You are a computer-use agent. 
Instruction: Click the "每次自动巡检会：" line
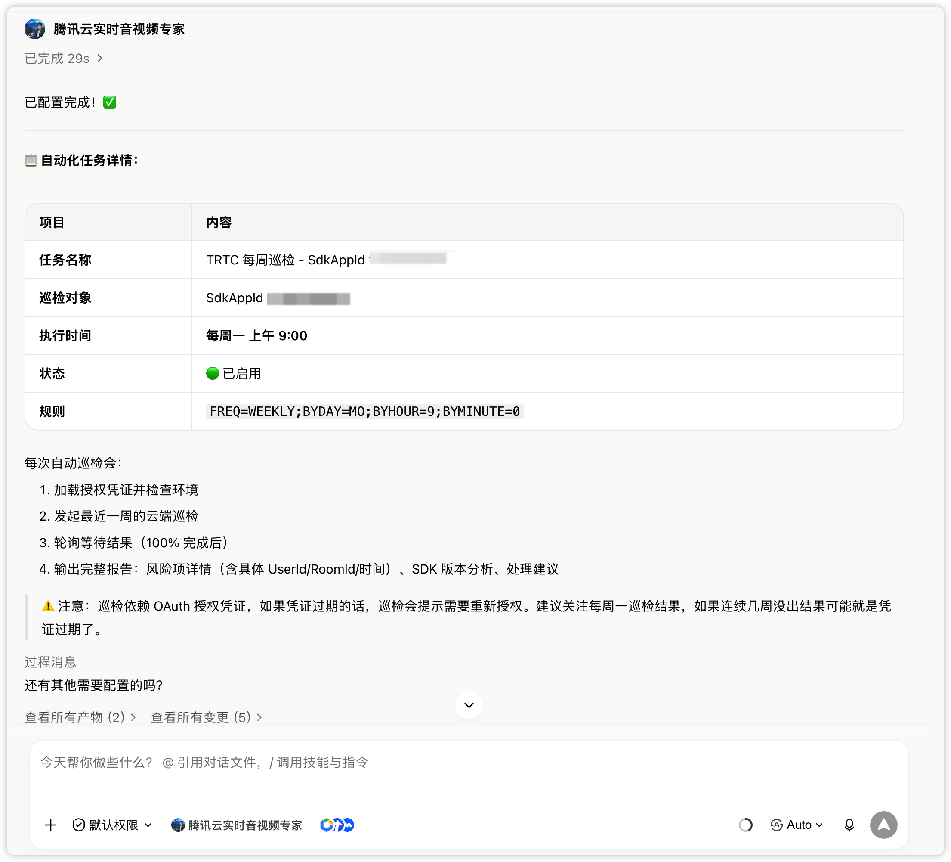tap(74, 463)
